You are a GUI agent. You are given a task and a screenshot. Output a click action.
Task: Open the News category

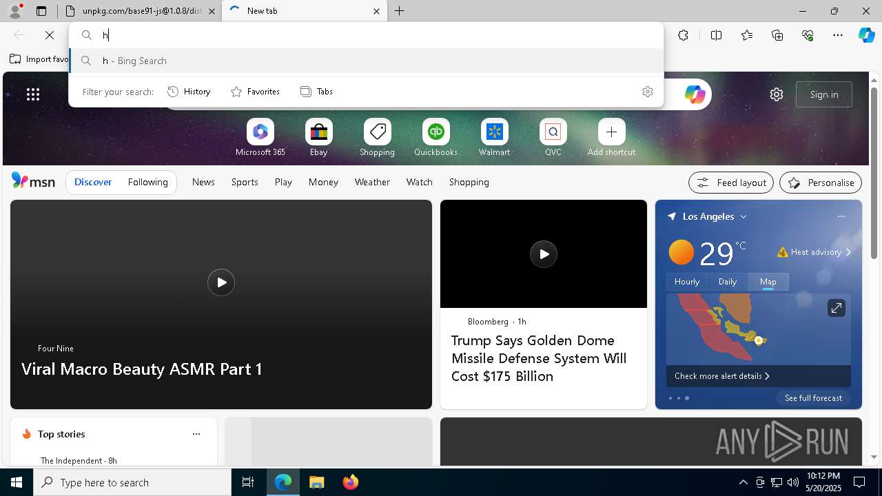(203, 182)
